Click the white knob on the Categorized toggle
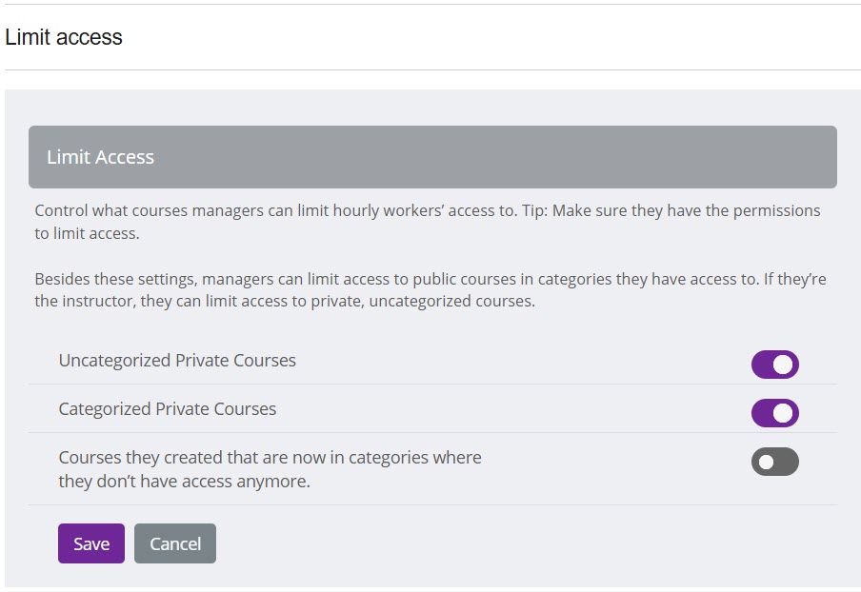The height and width of the screenshot is (592, 861). [783, 413]
